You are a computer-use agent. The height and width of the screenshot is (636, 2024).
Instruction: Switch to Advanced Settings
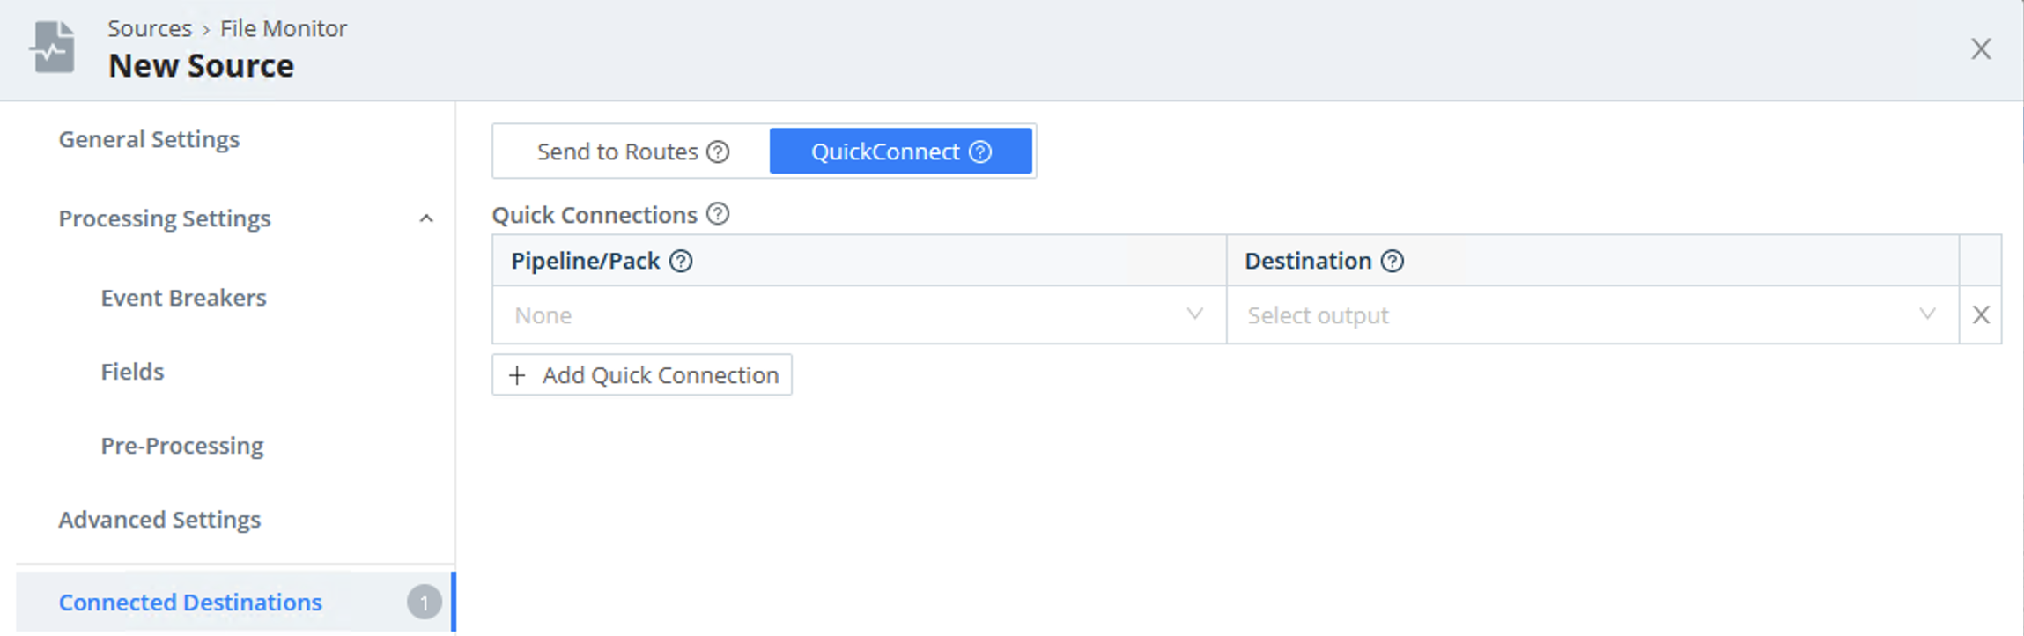click(x=159, y=520)
